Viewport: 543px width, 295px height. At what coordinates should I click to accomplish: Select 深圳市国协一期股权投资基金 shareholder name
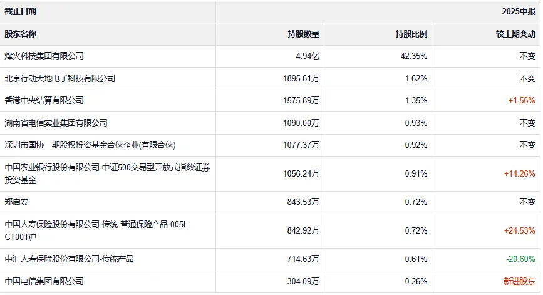point(90,145)
